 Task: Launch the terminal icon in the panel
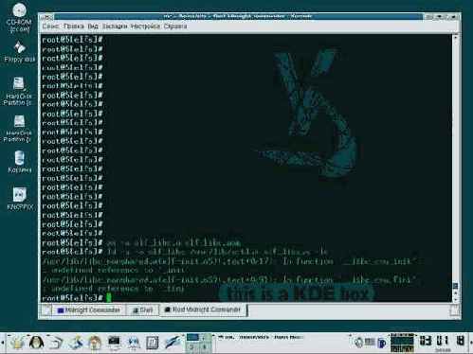pyautogui.click(x=114, y=343)
